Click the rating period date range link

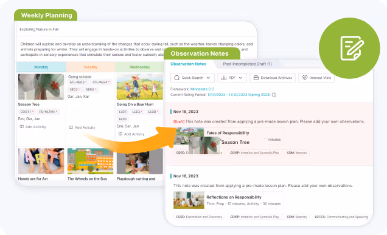(x=239, y=95)
